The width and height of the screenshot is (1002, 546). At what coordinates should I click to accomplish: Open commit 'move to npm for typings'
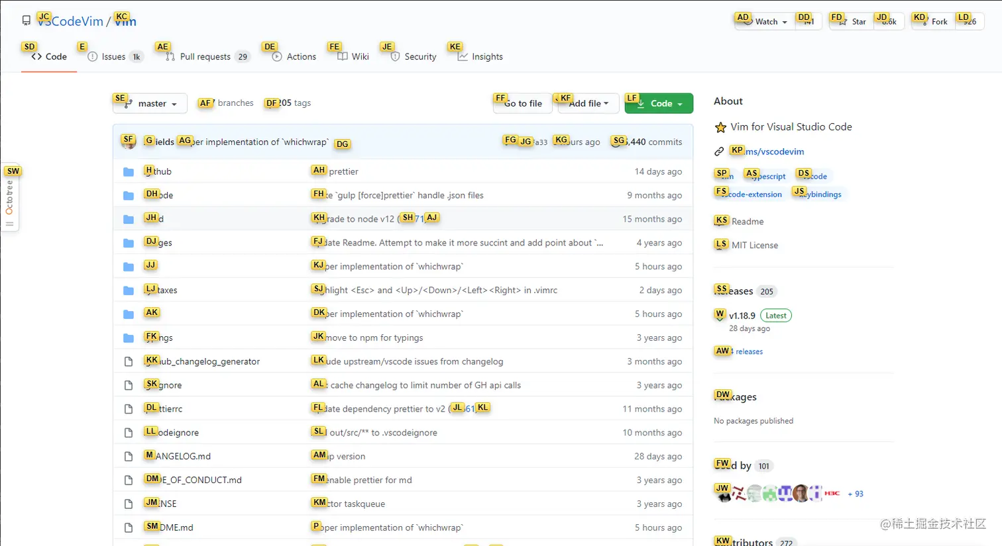pyautogui.click(x=368, y=338)
